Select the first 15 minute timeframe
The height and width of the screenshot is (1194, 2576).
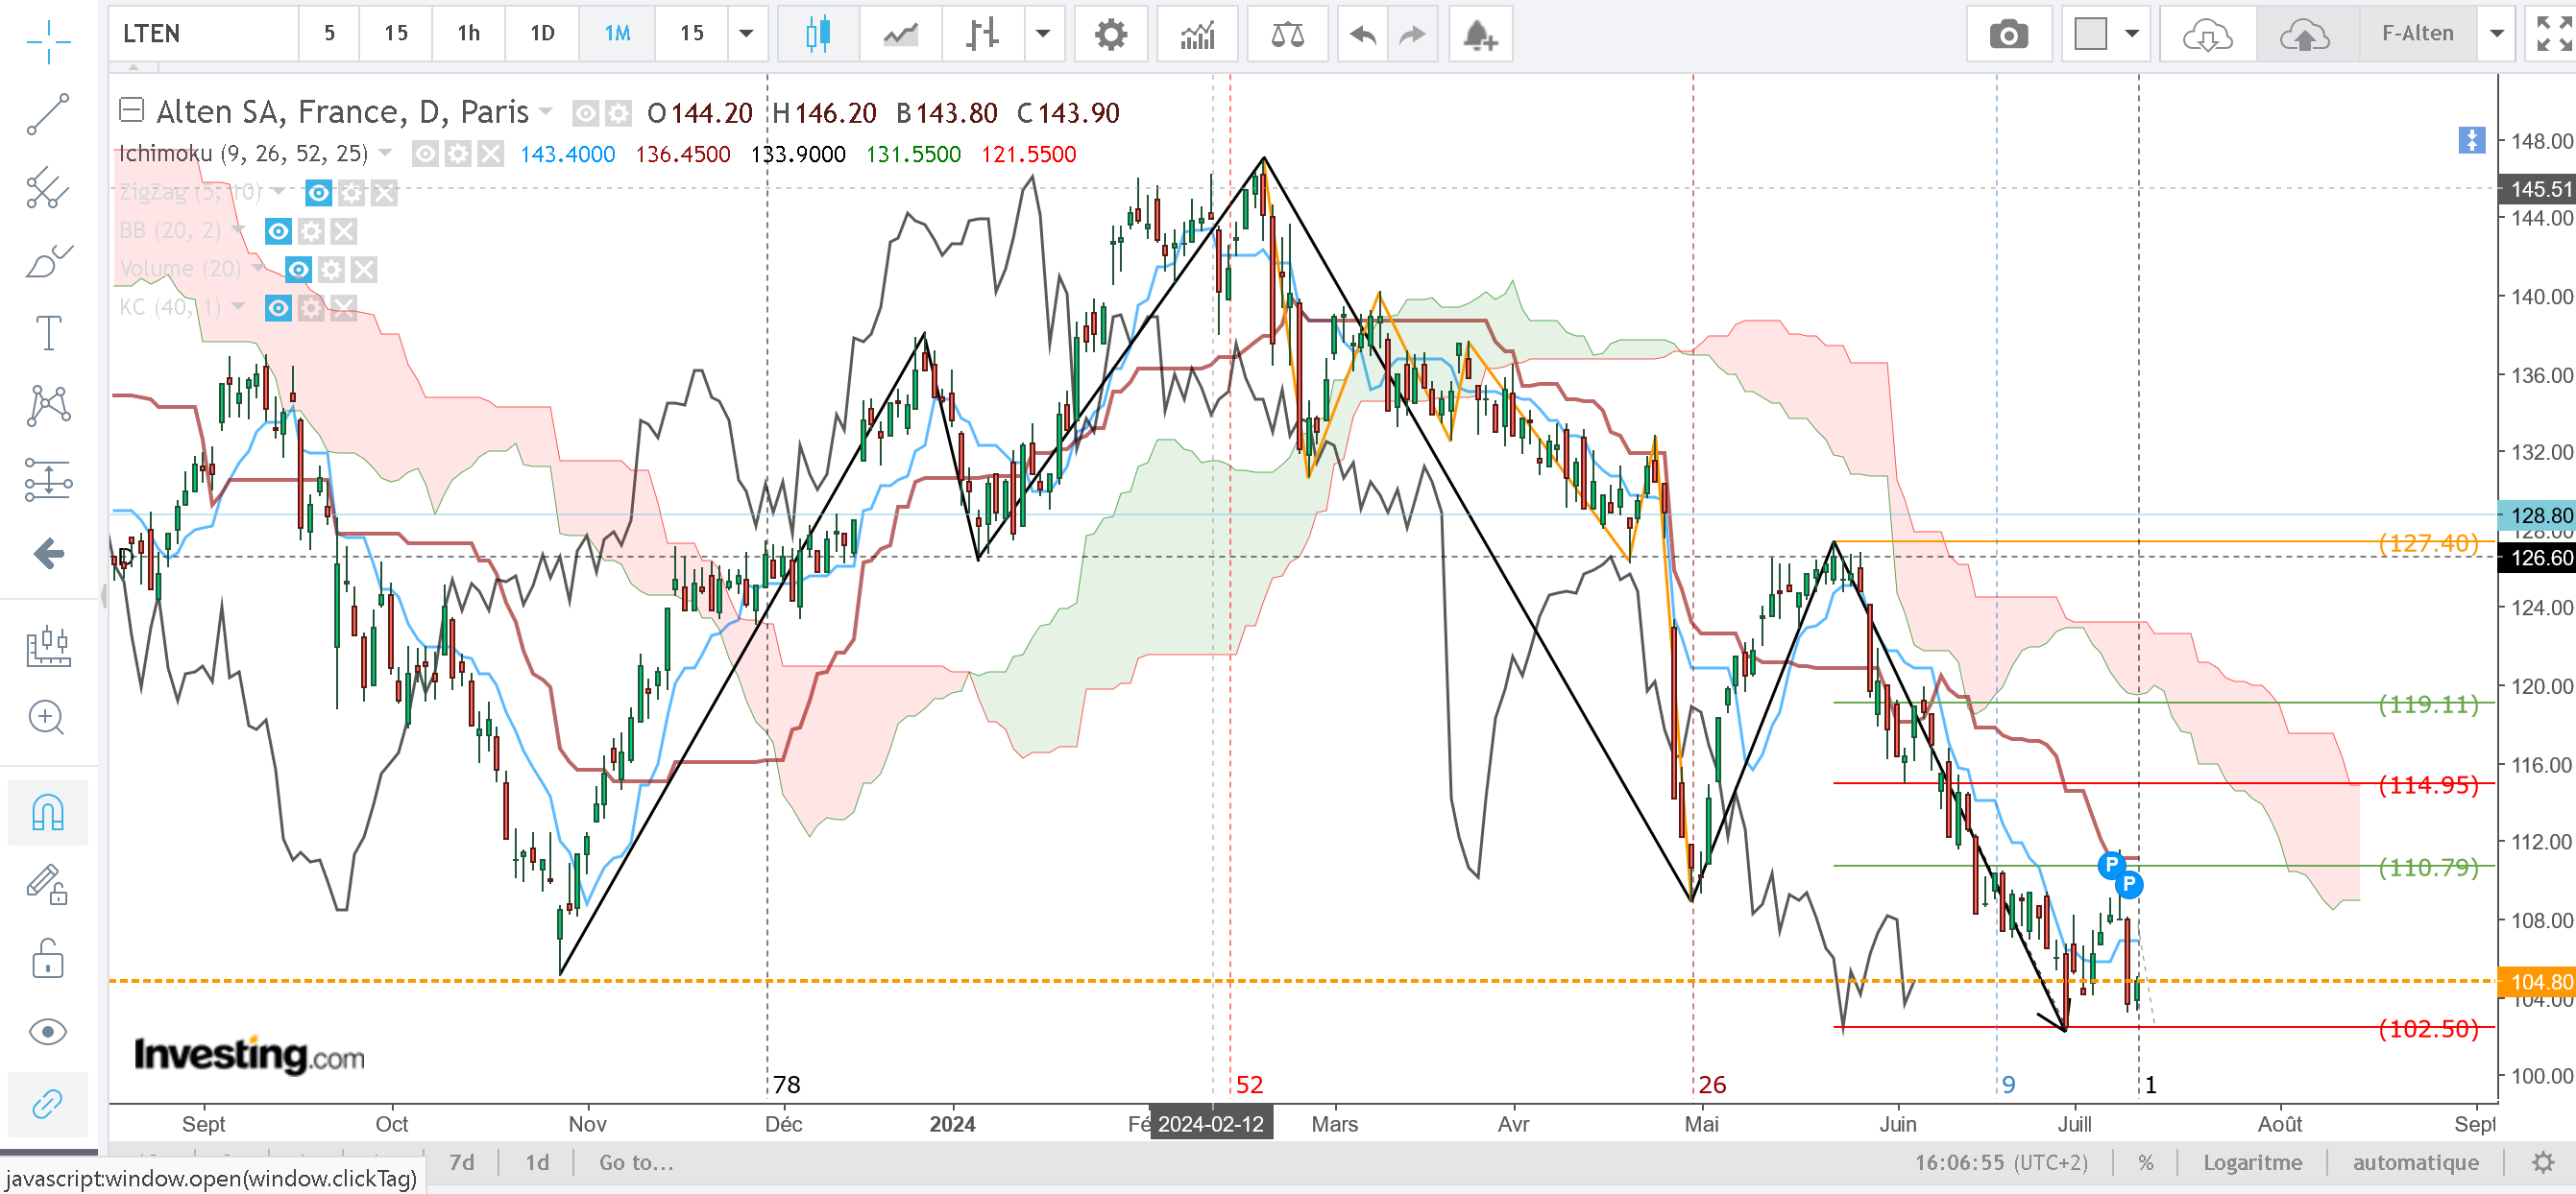pos(396,34)
